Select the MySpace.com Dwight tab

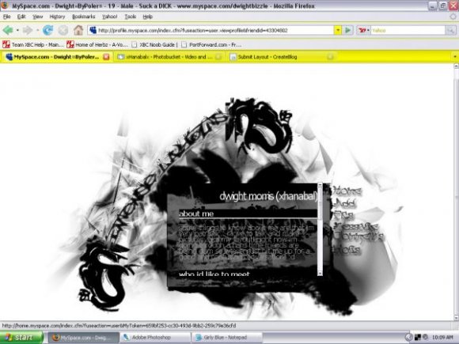56,57
